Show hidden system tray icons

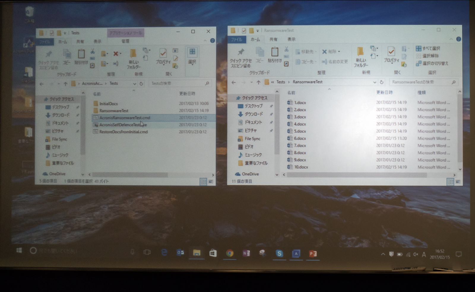click(x=383, y=254)
